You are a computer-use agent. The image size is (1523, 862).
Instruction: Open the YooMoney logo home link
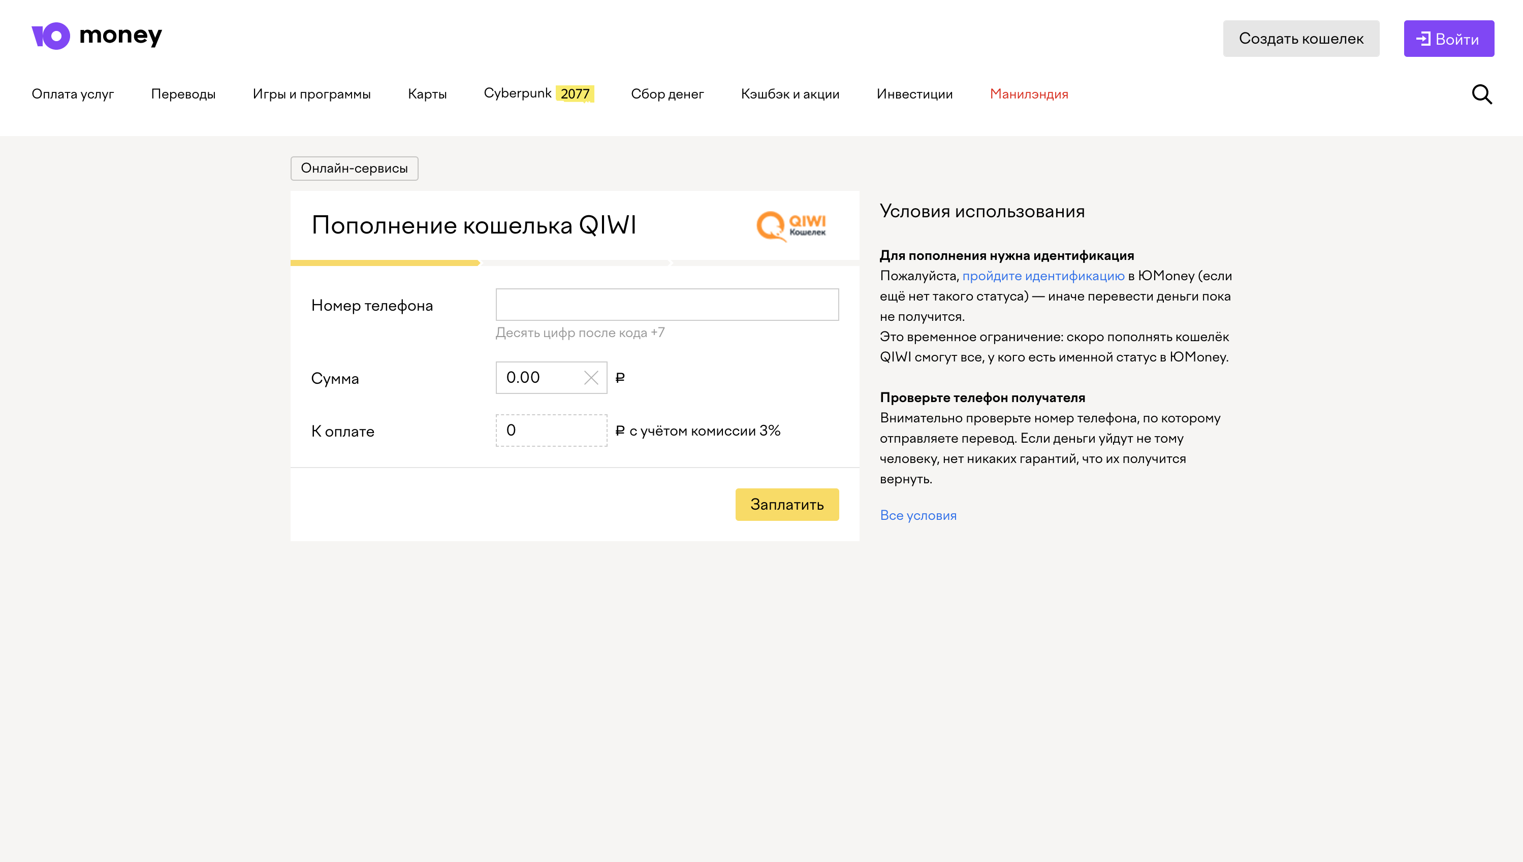point(97,36)
